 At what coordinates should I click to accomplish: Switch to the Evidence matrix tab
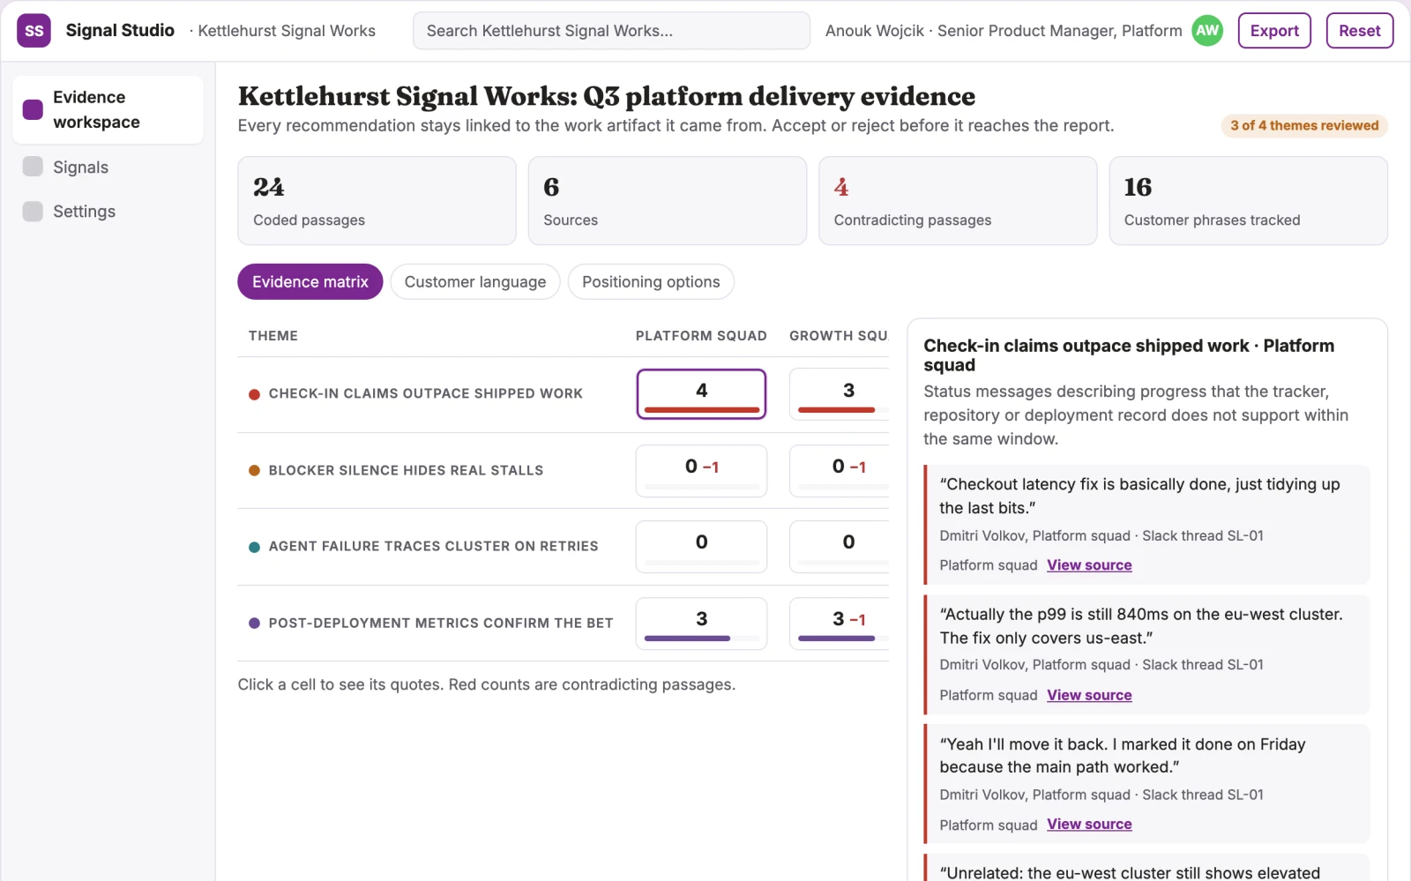(x=310, y=282)
